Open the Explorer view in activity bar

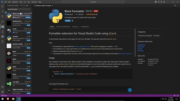tap(3, 6)
